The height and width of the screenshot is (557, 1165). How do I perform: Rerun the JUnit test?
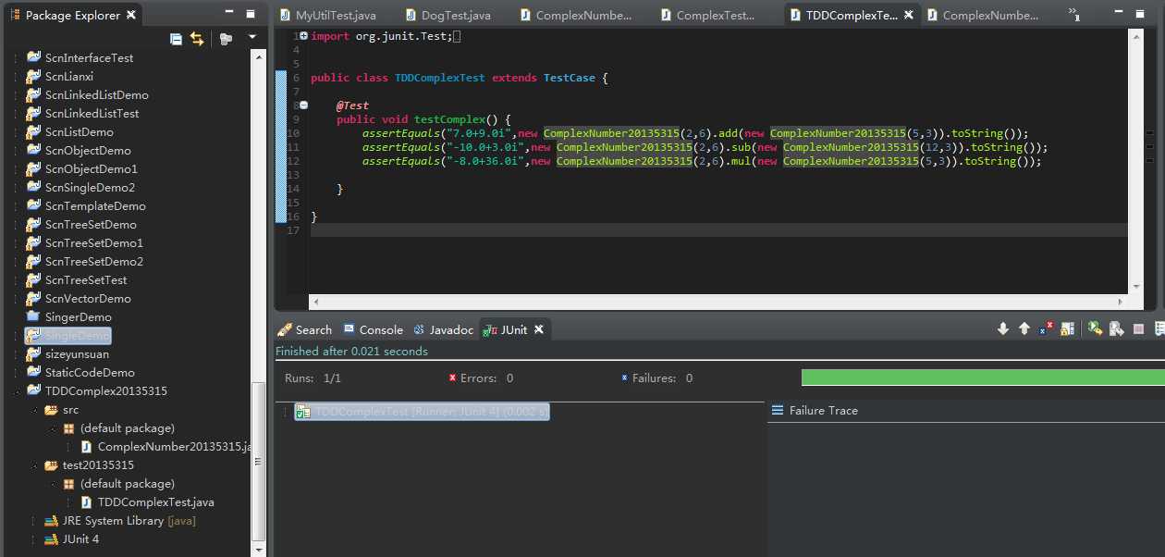pos(1095,328)
